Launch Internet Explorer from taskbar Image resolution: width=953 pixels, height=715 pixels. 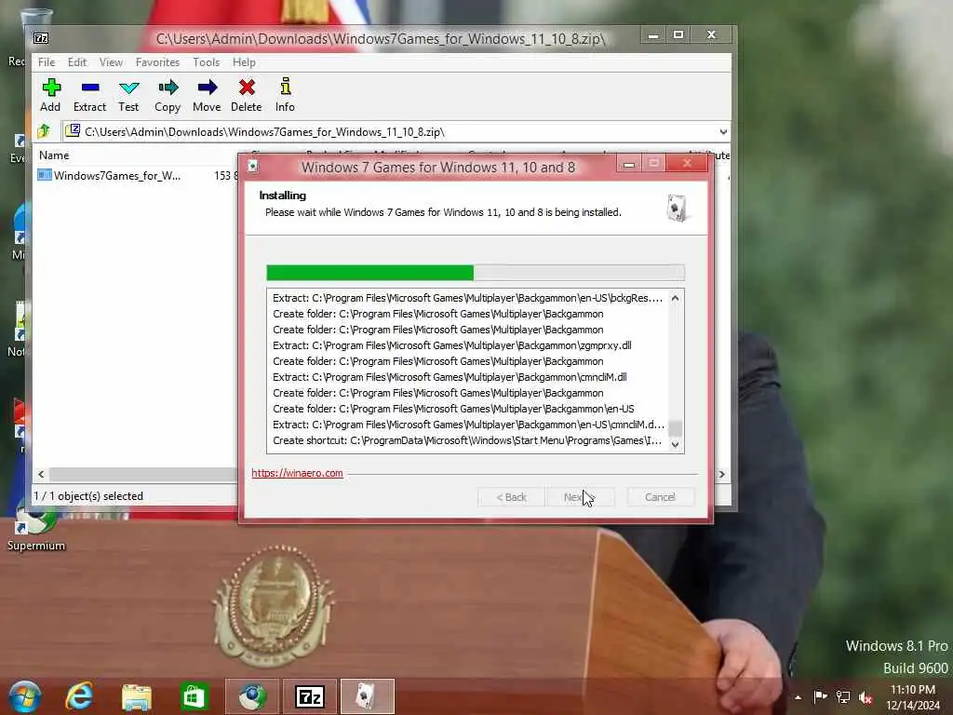point(80,696)
